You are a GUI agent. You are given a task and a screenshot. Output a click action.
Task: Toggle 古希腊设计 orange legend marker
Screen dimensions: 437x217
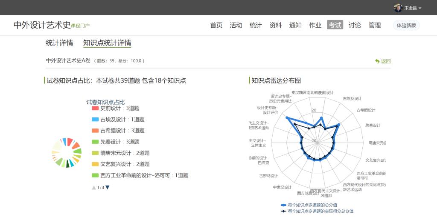click(95, 131)
